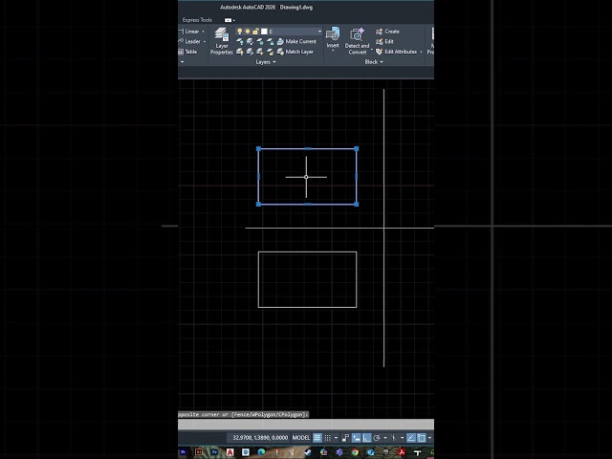Image resolution: width=612 pixels, height=459 pixels.
Task: Open Microsoft Teams from taskbar
Action: [339, 452]
